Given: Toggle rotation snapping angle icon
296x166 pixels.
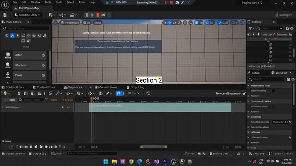Looking at the screenshot, I should (207, 23).
